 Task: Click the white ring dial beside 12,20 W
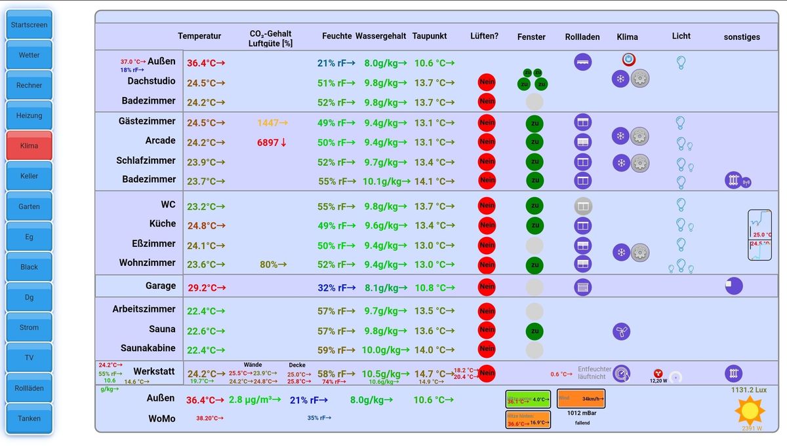[x=676, y=377]
